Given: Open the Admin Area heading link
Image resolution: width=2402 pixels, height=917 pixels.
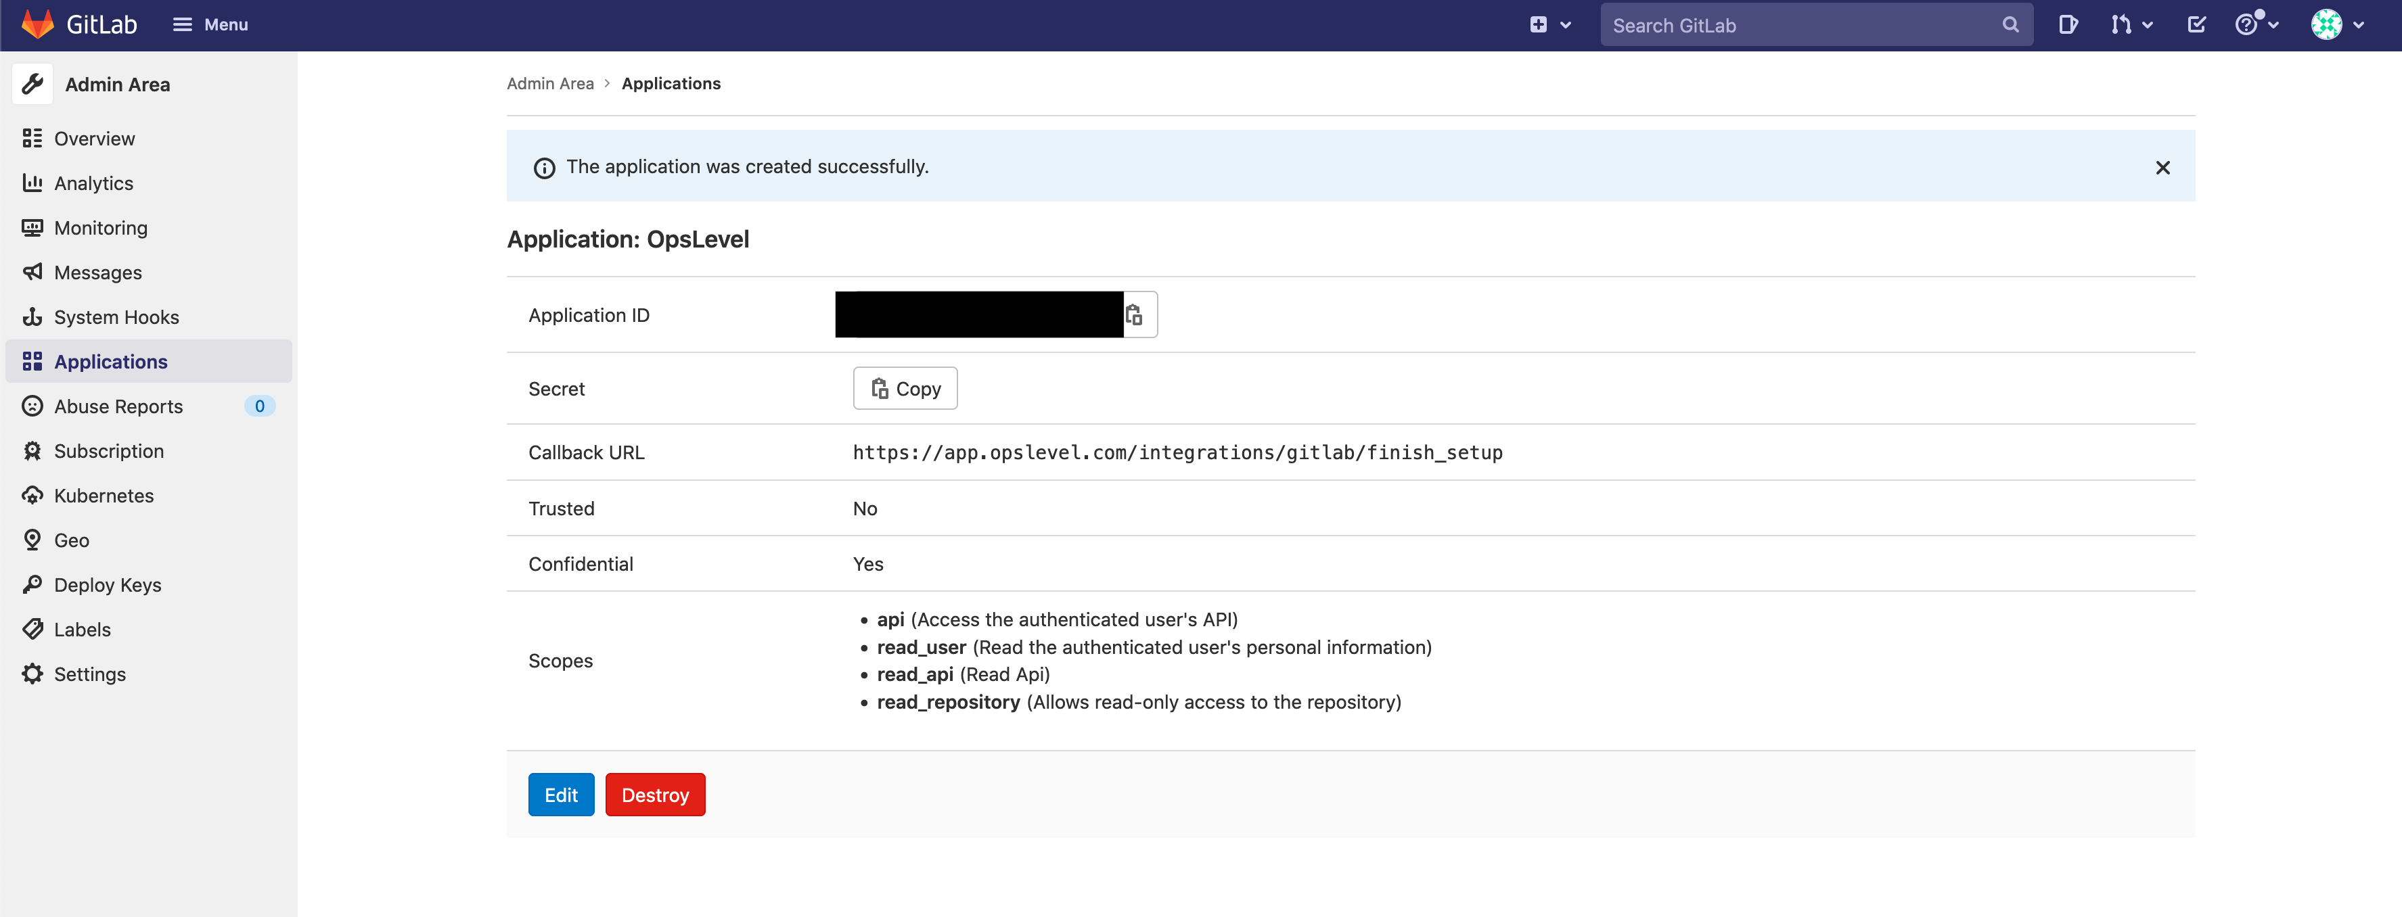Looking at the screenshot, I should point(118,85).
